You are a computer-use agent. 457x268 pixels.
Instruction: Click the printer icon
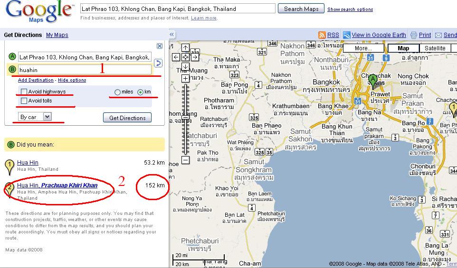[414, 35]
